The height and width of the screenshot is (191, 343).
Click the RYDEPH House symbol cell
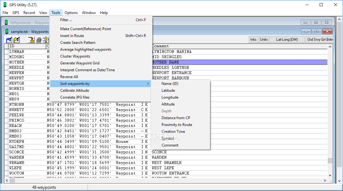click(127, 142)
